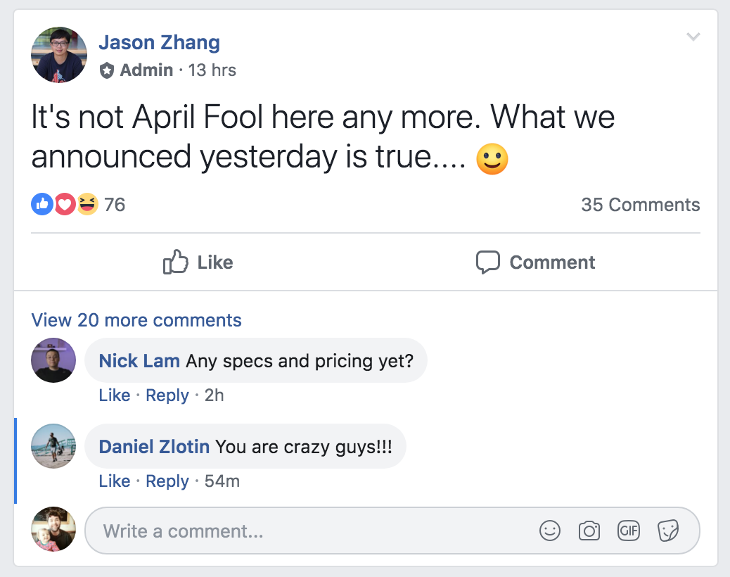Click the blue thumbs-up reaction icon
The width and height of the screenshot is (730, 577).
(x=42, y=204)
